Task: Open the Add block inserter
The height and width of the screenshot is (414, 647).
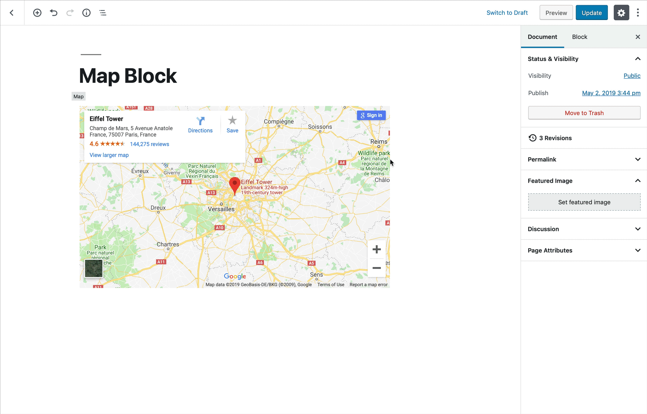Action: pos(37,13)
